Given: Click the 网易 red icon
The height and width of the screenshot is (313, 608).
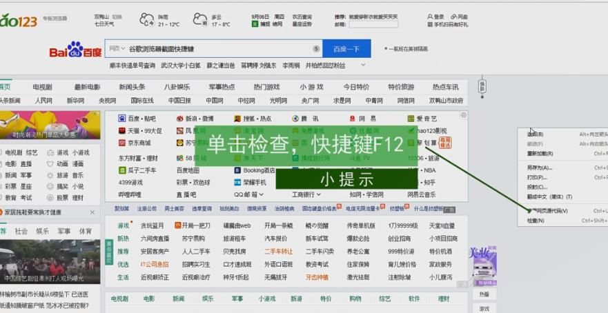Looking at the screenshot, I should point(353,119).
